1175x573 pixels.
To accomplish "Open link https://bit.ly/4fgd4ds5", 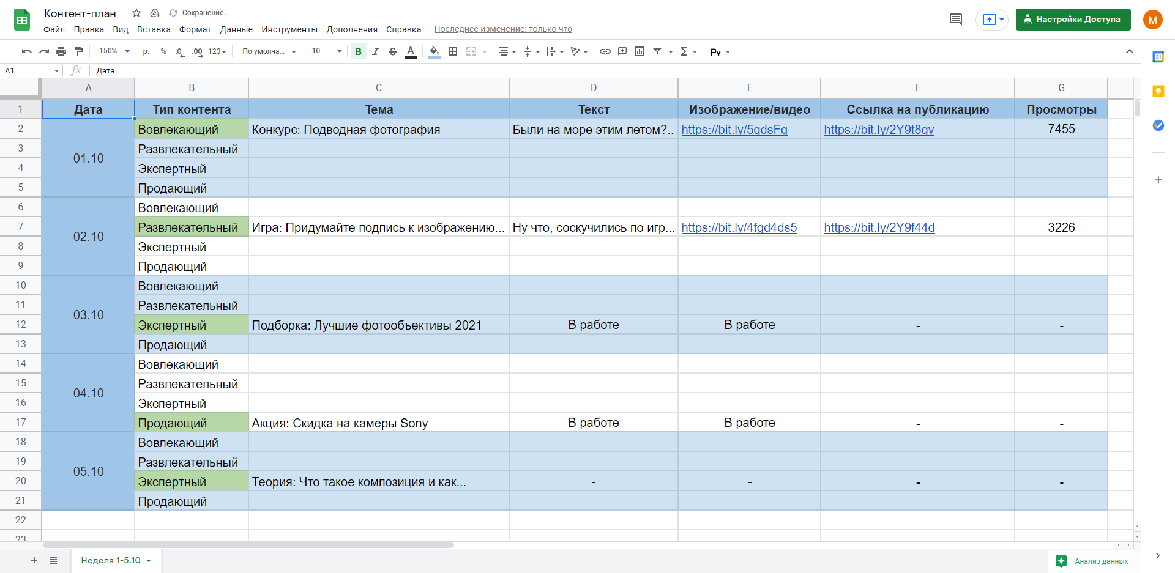I will (739, 227).
